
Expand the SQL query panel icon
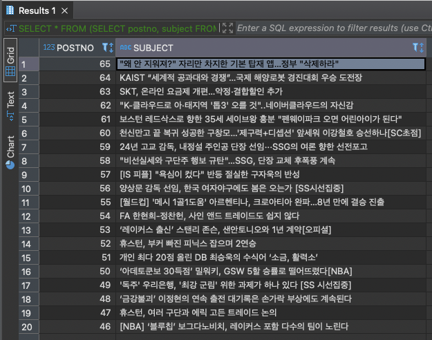tap(228, 28)
